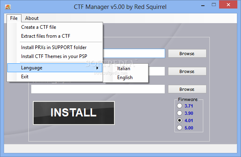Click the bottom file path input field
The width and height of the screenshot is (241, 157).
(98, 89)
